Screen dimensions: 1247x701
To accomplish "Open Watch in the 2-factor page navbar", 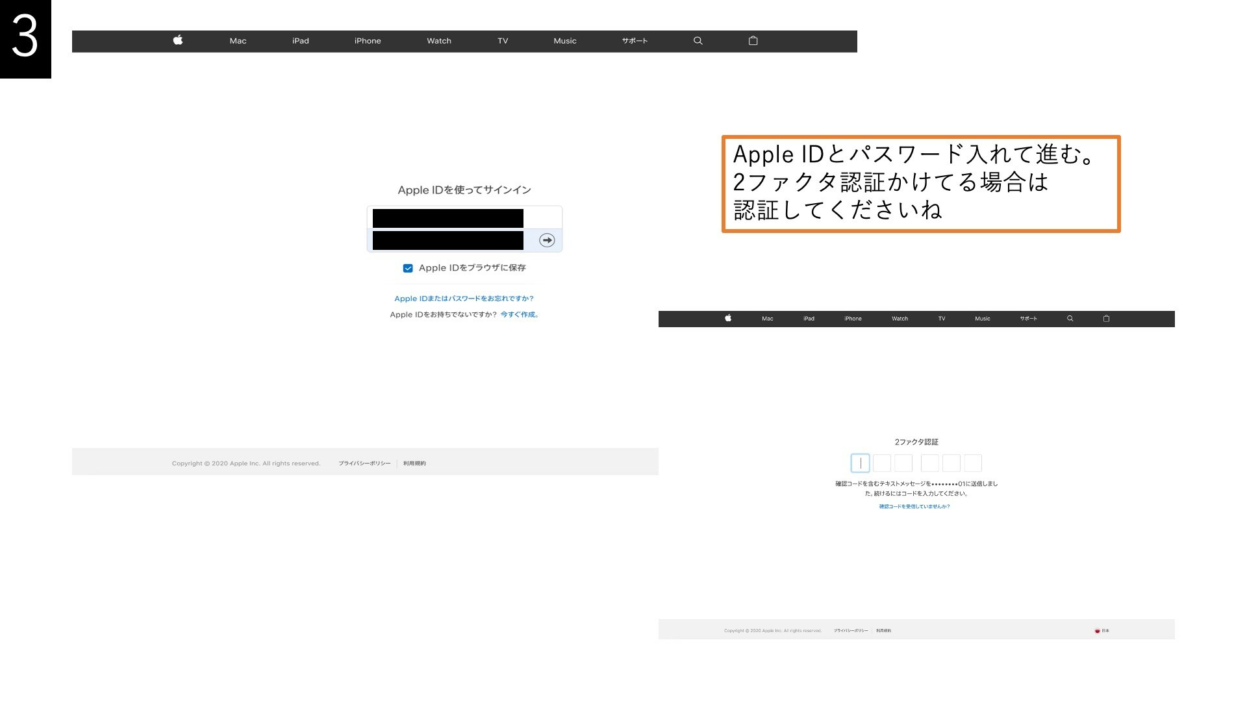I will pos(900,319).
